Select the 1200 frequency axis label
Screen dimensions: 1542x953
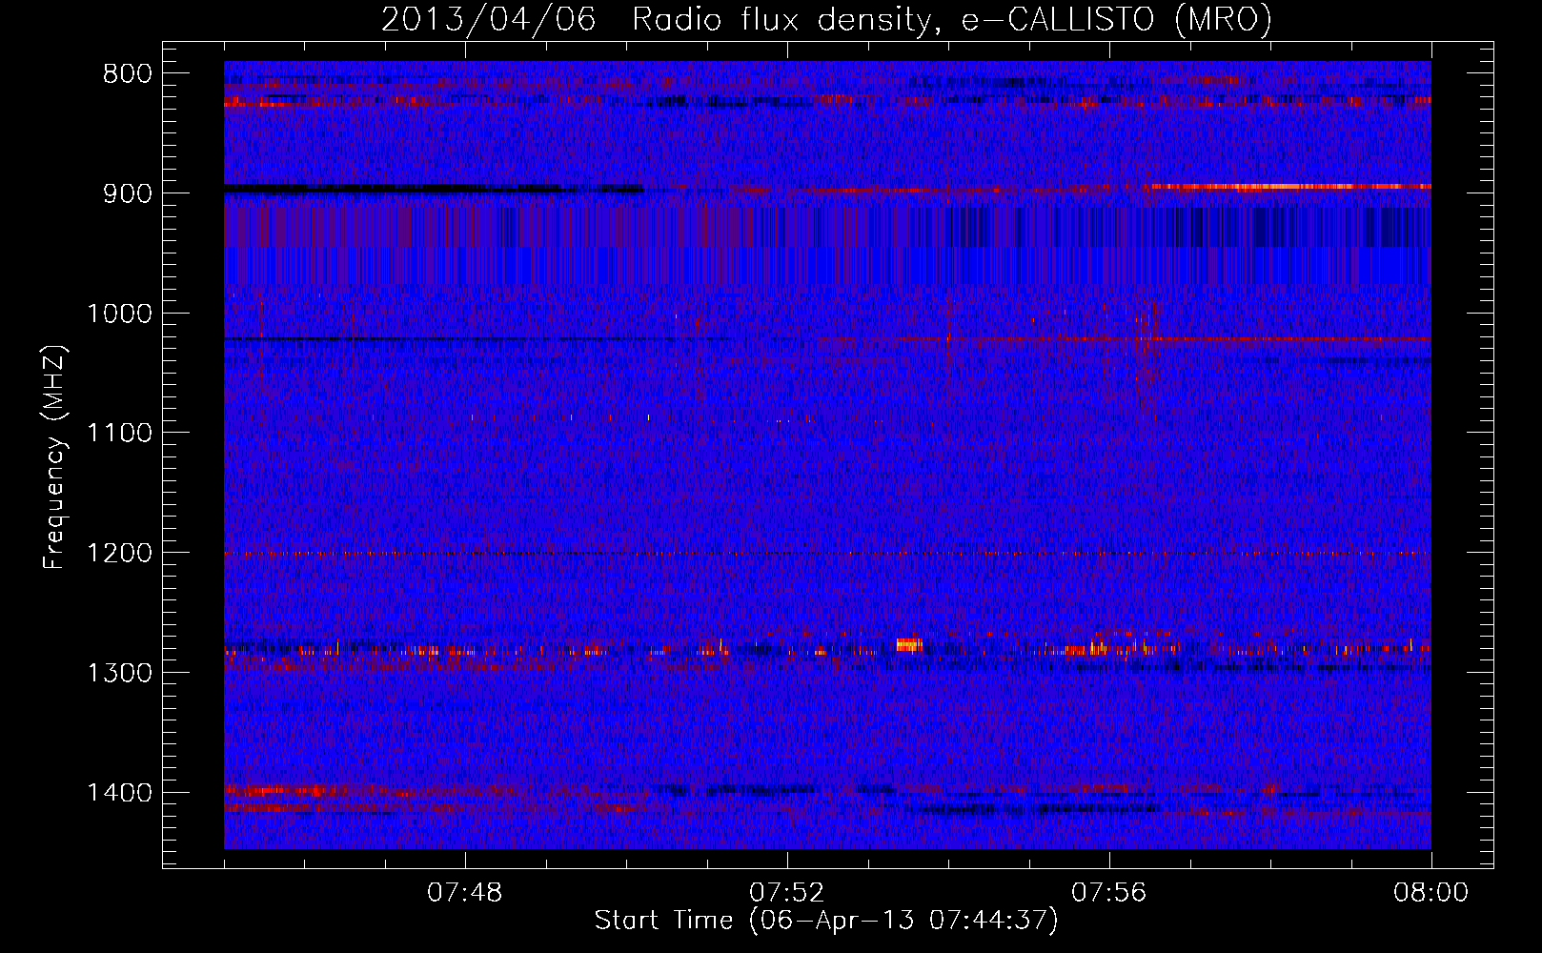click(x=119, y=554)
